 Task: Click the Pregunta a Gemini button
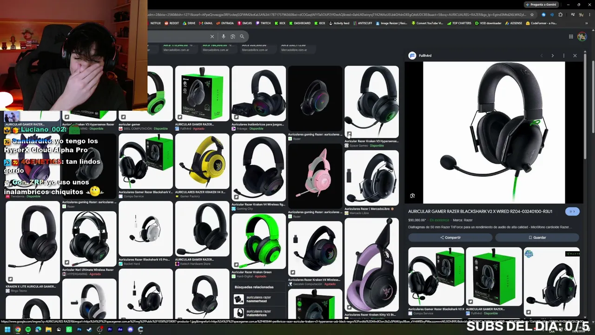(x=541, y=5)
